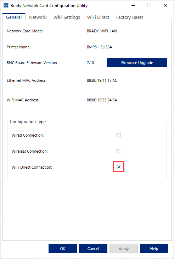Open the Network tab

coord(38,17)
